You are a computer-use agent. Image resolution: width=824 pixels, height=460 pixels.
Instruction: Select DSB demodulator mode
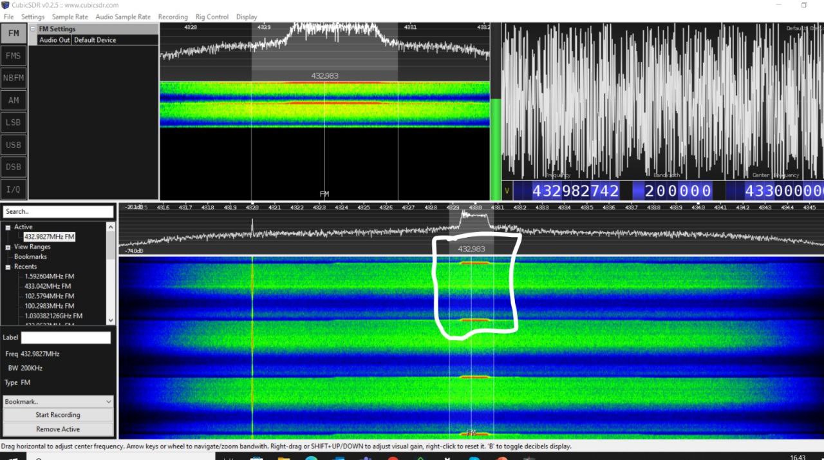(x=14, y=167)
